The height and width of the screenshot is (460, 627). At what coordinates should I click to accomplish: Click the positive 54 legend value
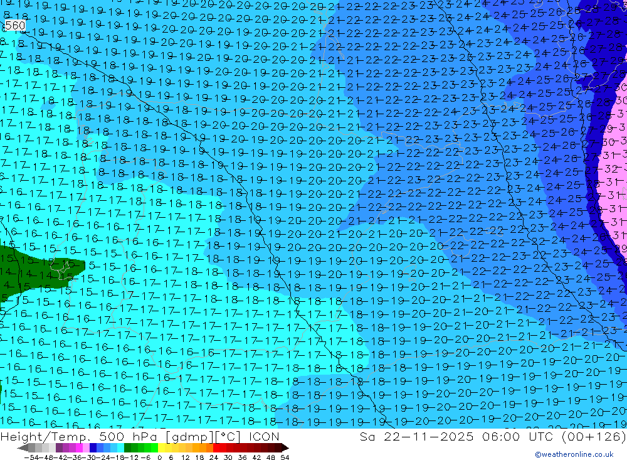point(285,457)
